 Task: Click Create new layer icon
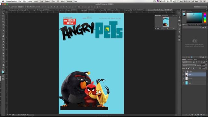tap(201, 115)
